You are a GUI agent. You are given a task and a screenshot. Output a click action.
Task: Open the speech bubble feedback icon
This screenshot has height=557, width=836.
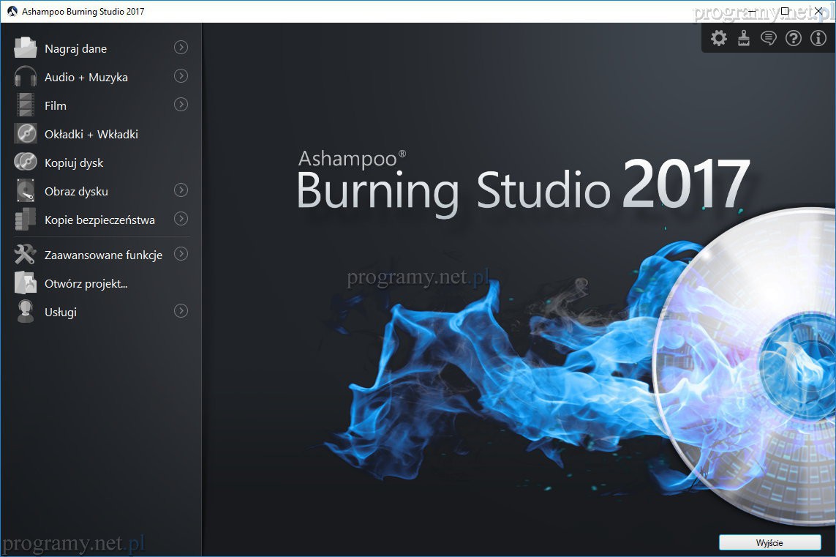[768, 38]
